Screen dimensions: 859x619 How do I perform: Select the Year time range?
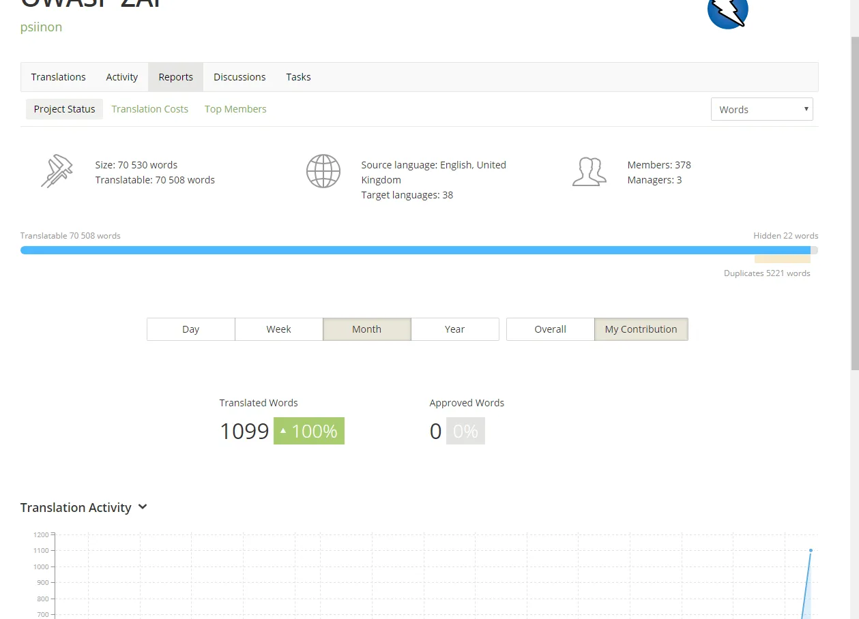[455, 329]
